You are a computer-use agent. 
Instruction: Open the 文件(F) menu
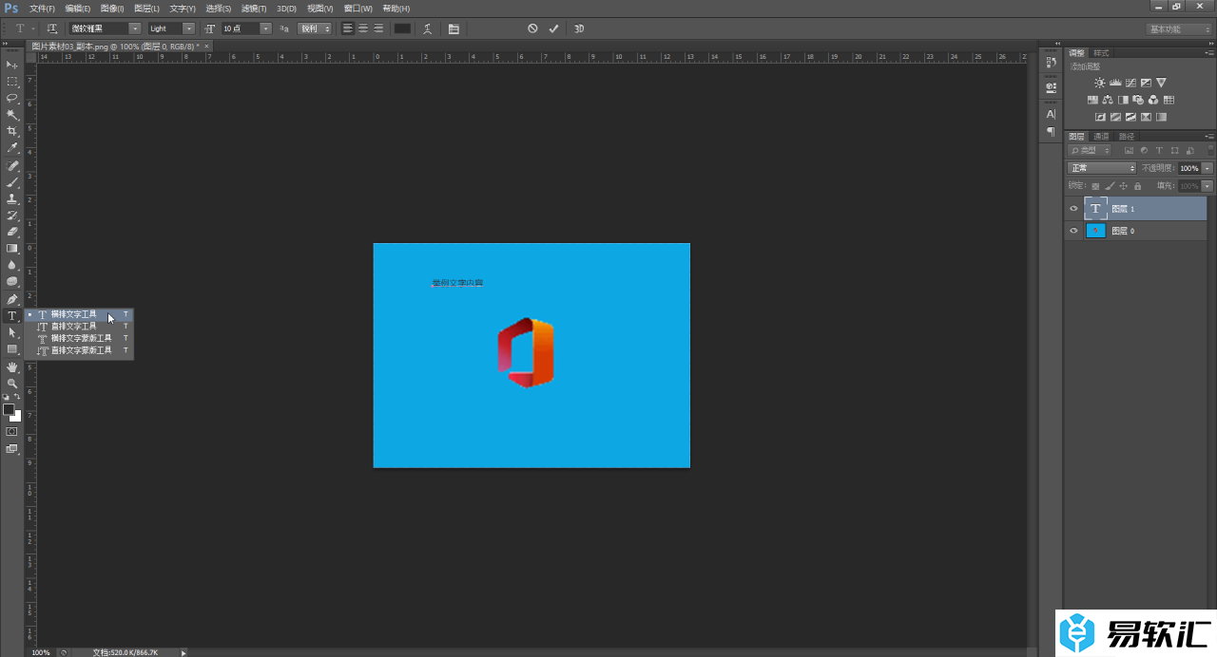point(42,9)
